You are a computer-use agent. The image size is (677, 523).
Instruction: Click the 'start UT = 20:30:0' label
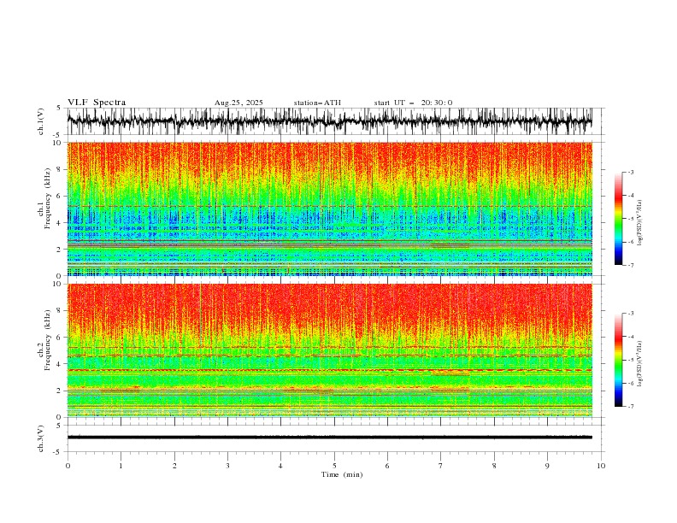click(413, 103)
